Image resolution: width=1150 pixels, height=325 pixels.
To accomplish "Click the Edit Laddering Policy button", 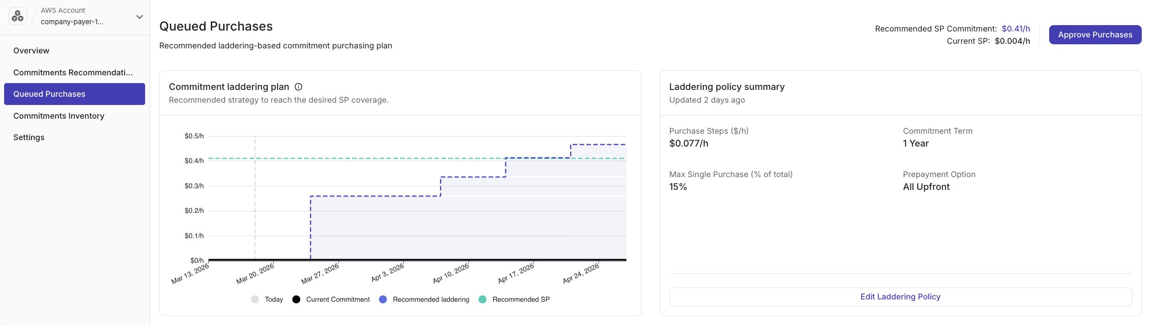I will [900, 296].
